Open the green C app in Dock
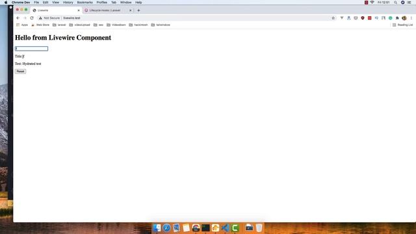Screen dimensions: 416x234 (235, 228)
